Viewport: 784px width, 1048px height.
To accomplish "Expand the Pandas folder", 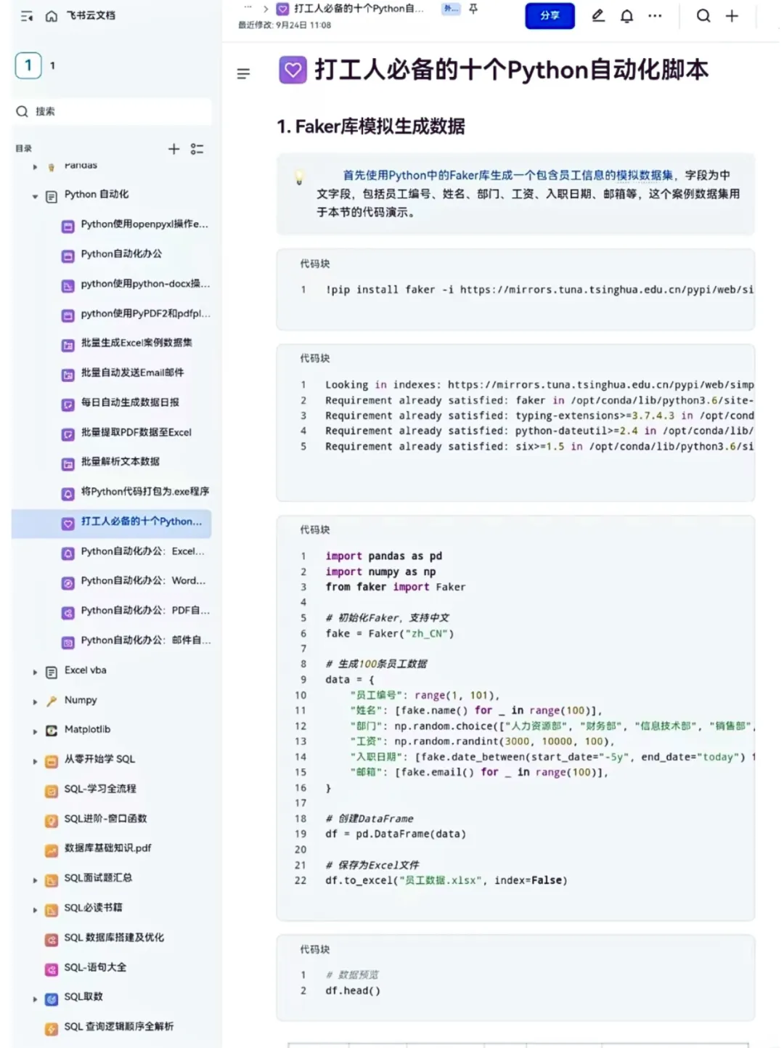I will [x=35, y=166].
